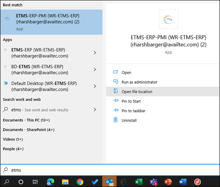This screenshot has width=220, height=187.
Task: Click the Pin to Start pin icon
Action: (116, 101)
